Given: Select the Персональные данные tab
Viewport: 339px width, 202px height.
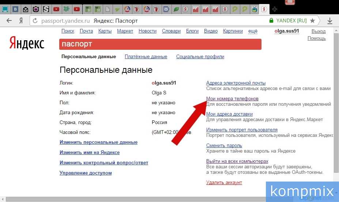Looking at the screenshot, I should click(x=88, y=57).
